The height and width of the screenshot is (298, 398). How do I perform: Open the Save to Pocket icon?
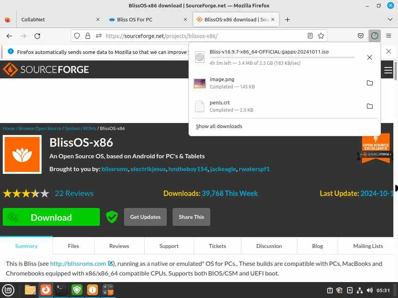point(360,36)
